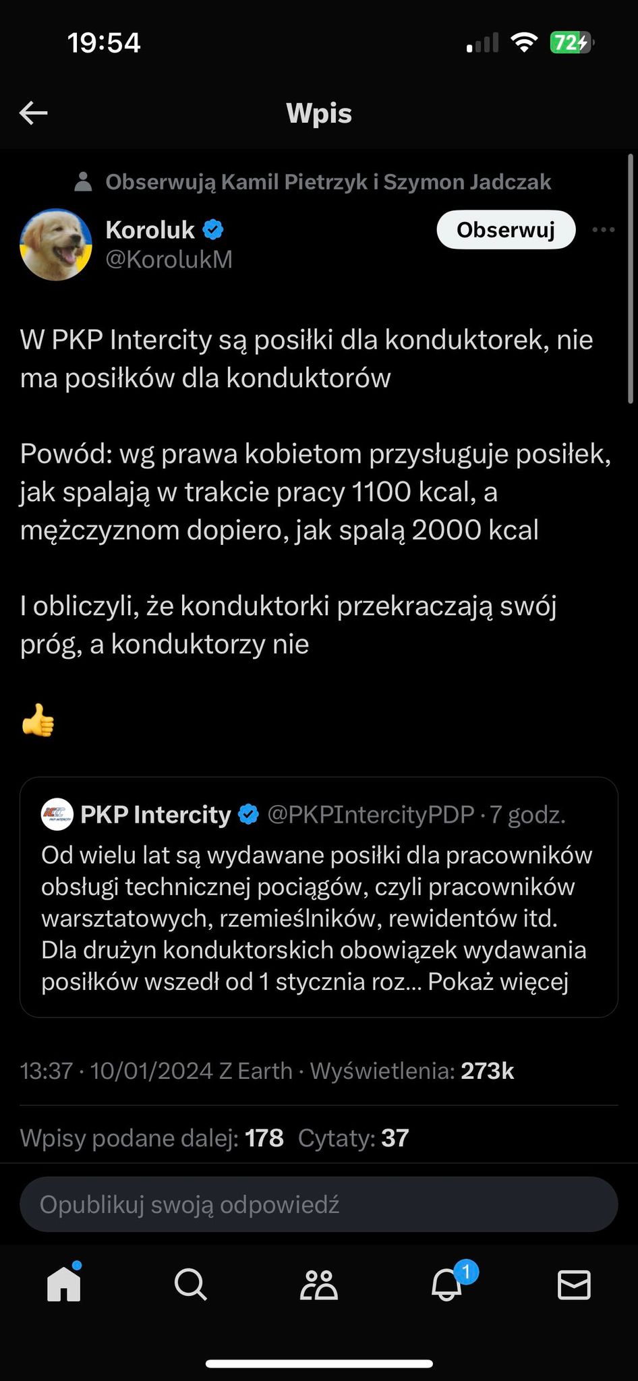Tap Koroluk's blue verified badge
638x1381 pixels.
(213, 230)
